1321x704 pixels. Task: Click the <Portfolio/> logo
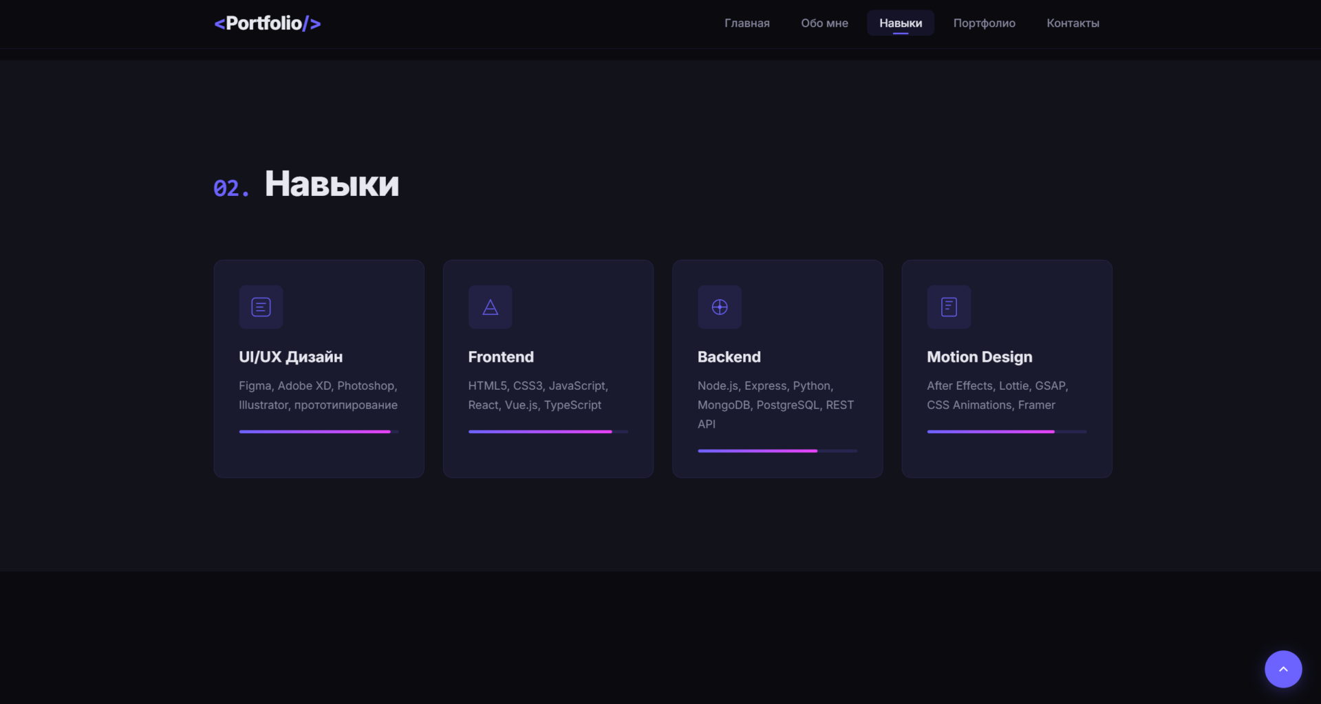coord(267,23)
